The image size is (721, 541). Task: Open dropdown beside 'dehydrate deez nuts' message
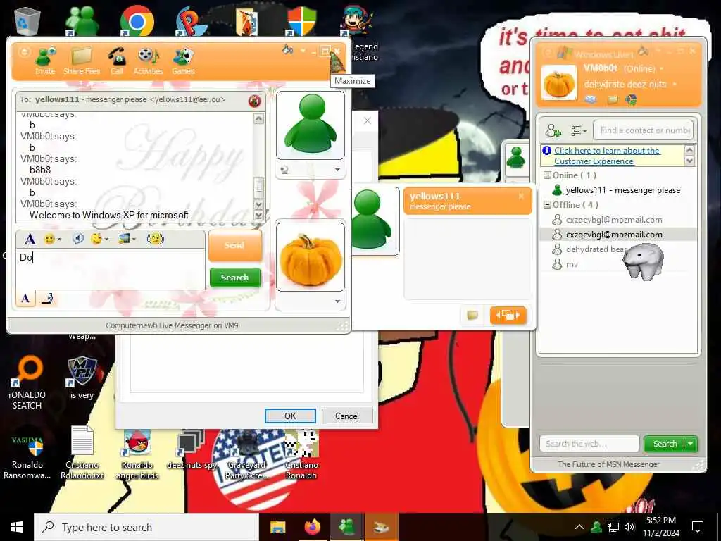(675, 85)
